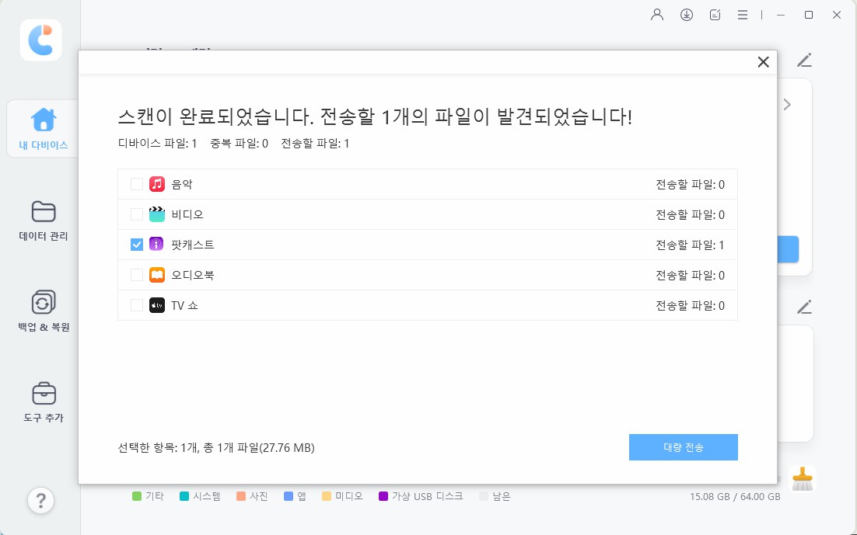This screenshot has height=535, width=857.
Task: Click the upper pencil edit icon
Action: (804, 61)
